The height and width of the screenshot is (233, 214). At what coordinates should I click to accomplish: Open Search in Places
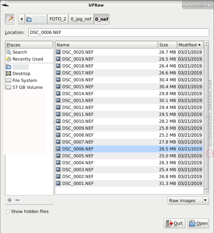pos(20,52)
